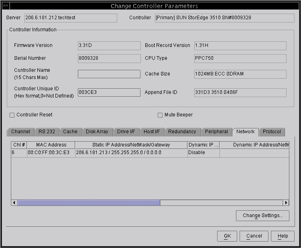301x248 pixels.
Task: Open the RS 232 tab
Action: pos(47,132)
